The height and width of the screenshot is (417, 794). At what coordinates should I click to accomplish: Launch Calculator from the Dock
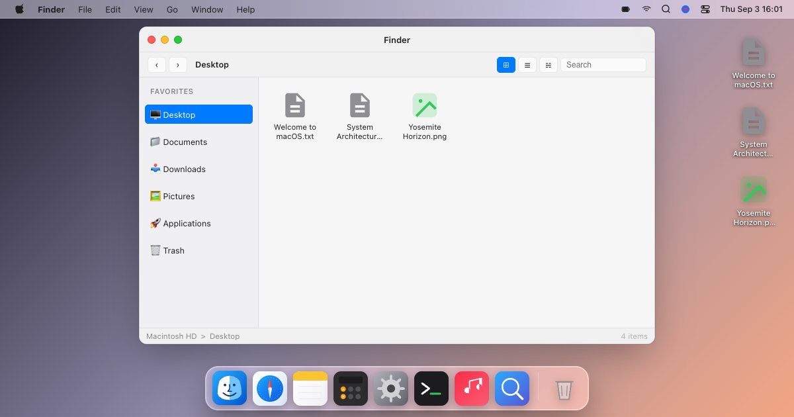click(351, 389)
